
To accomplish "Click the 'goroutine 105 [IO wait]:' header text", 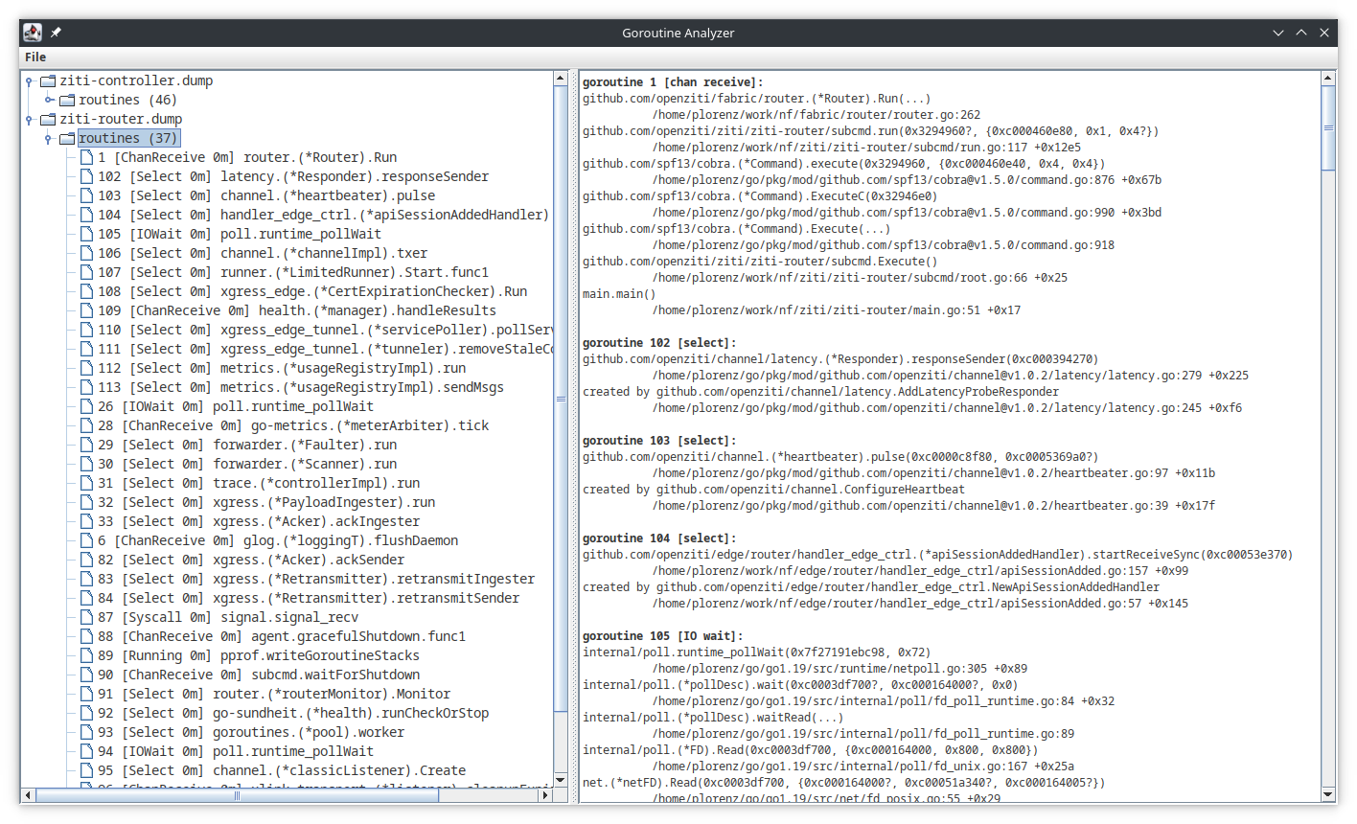I will (x=662, y=636).
